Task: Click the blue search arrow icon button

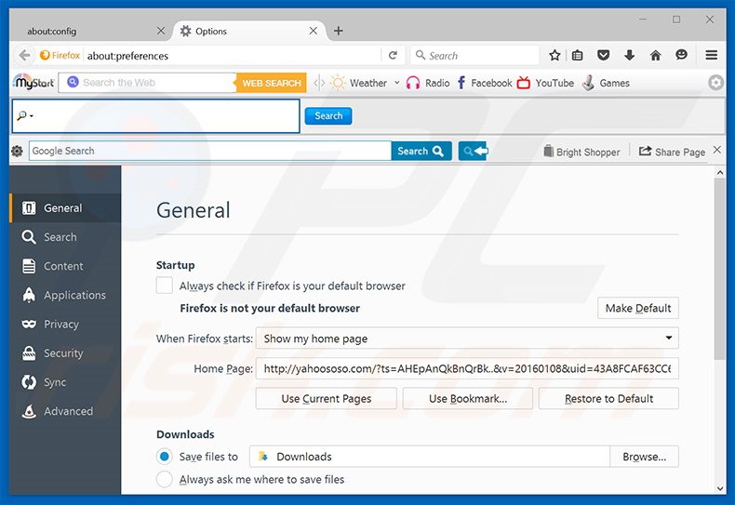Action: point(473,151)
